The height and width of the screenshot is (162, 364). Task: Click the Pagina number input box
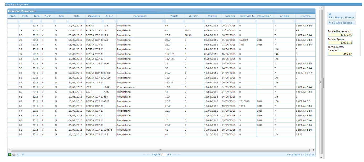tap(163, 155)
